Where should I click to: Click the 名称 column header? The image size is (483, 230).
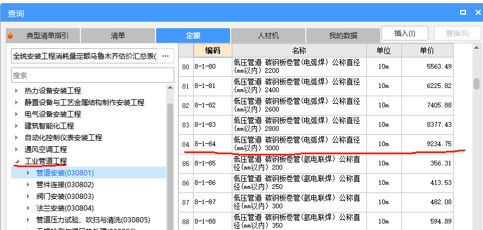299,50
